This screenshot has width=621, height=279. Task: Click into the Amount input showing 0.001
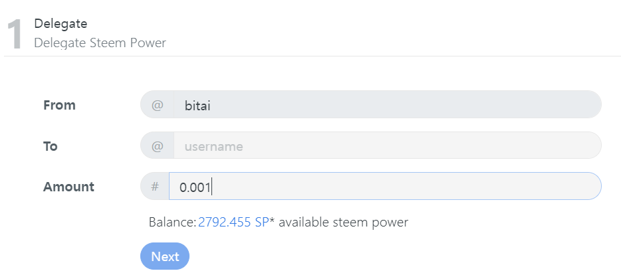click(386, 187)
